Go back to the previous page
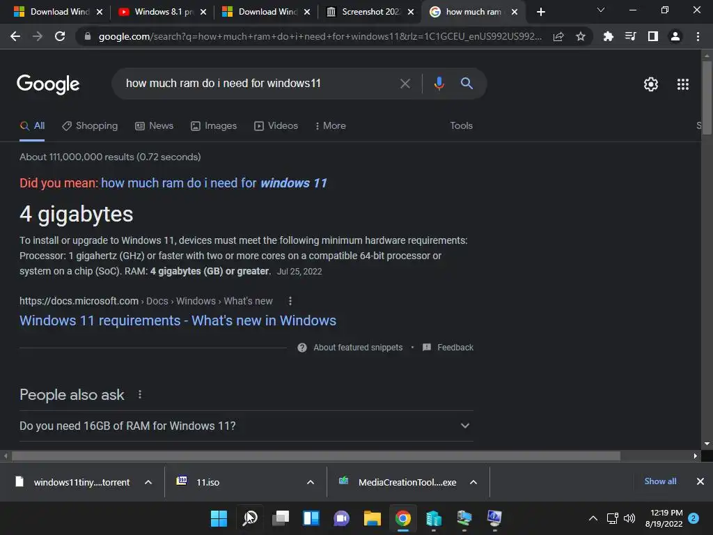This screenshot has height=535, width=713. coord(15,36)
